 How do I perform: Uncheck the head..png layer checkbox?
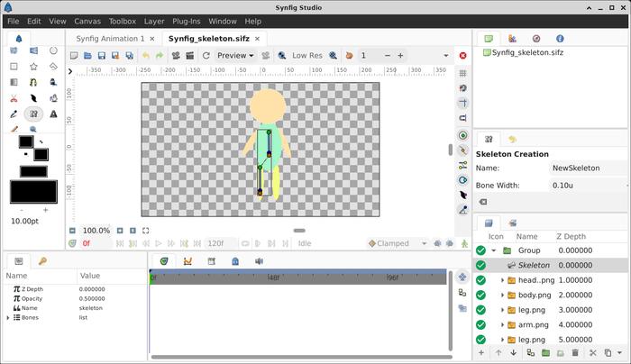coord(480,280)
